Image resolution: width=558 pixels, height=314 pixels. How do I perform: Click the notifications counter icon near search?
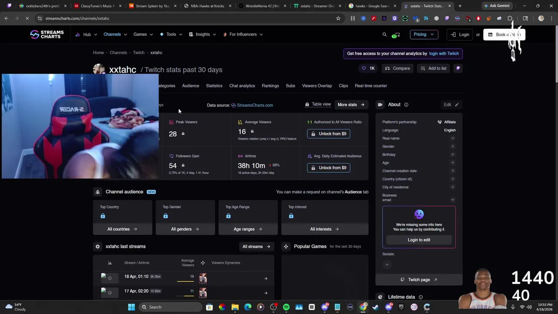396,35
